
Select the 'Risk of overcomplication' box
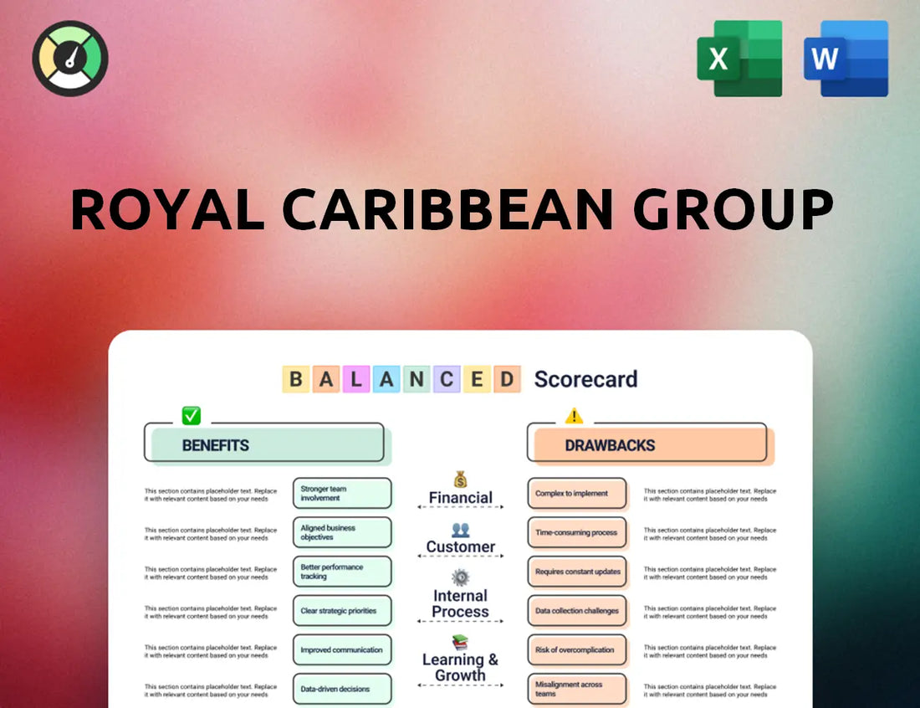[x=577, y=650]
